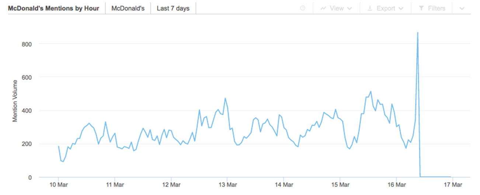Viewport: 480px width, 195px height.
Task: Open the View dropdown menu
Action: pyautogui.click(x=336, y=8)
